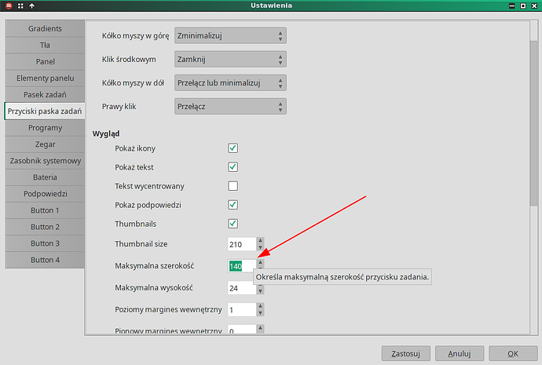Screen dimensions: 542x365
Task: Click the Maksymalna szerokość input field
Action: pos(241,267)
